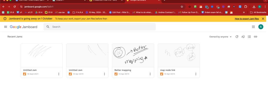
Task: Dismiss the Jamboard going away banner
Action: pyautogui.click(x=263, y=19)
